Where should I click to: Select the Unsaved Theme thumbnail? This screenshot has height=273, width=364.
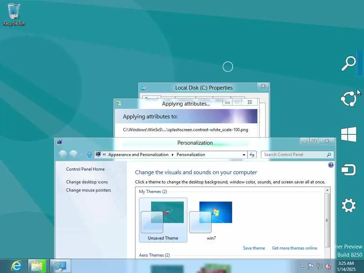[x=163, y=220]
